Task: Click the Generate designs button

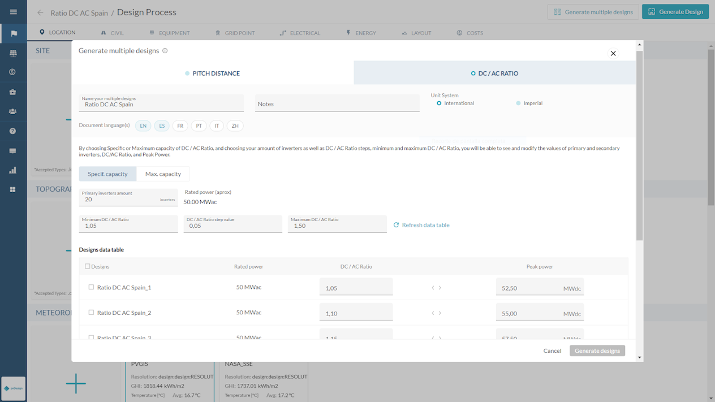Action: tap(597, 351)
